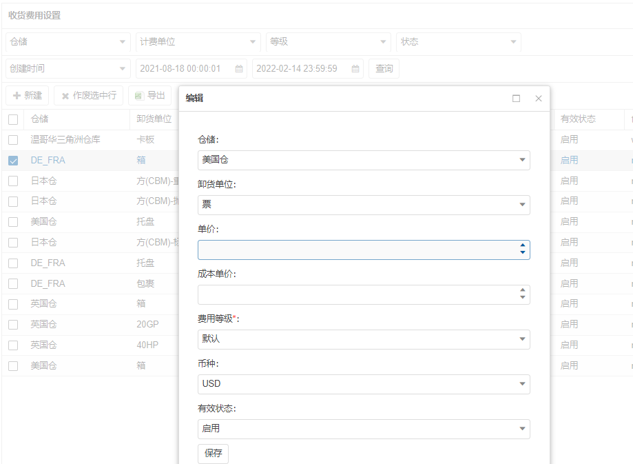633x464 pixels.
Task: Export list with 导出 button
Action: tap(149, 96)
